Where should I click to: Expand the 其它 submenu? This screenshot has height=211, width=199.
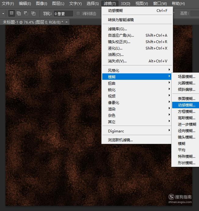point(137,122)
